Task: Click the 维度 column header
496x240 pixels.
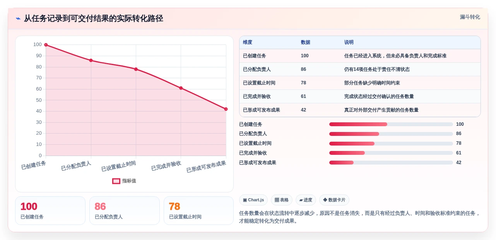Action: [248, 42]
